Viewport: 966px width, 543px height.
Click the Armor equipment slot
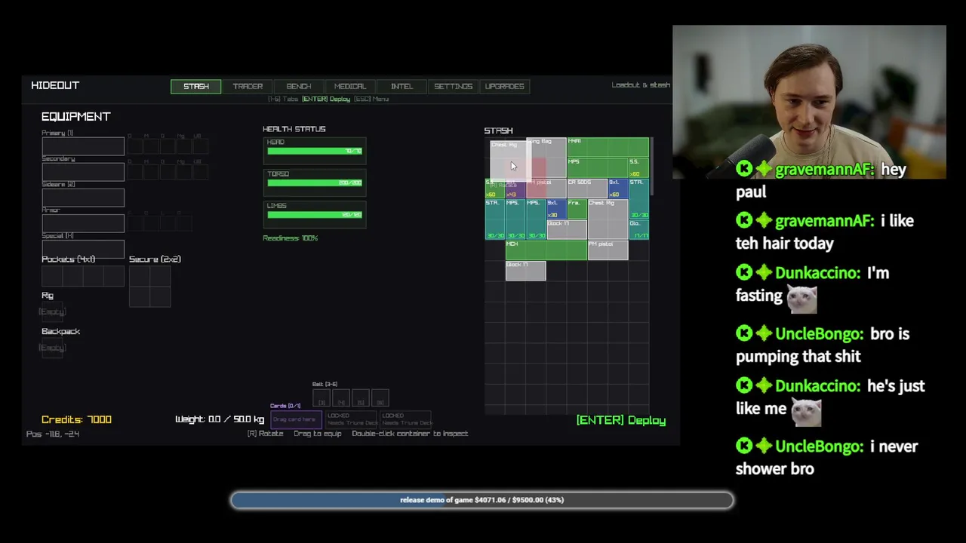pos(83,223)
